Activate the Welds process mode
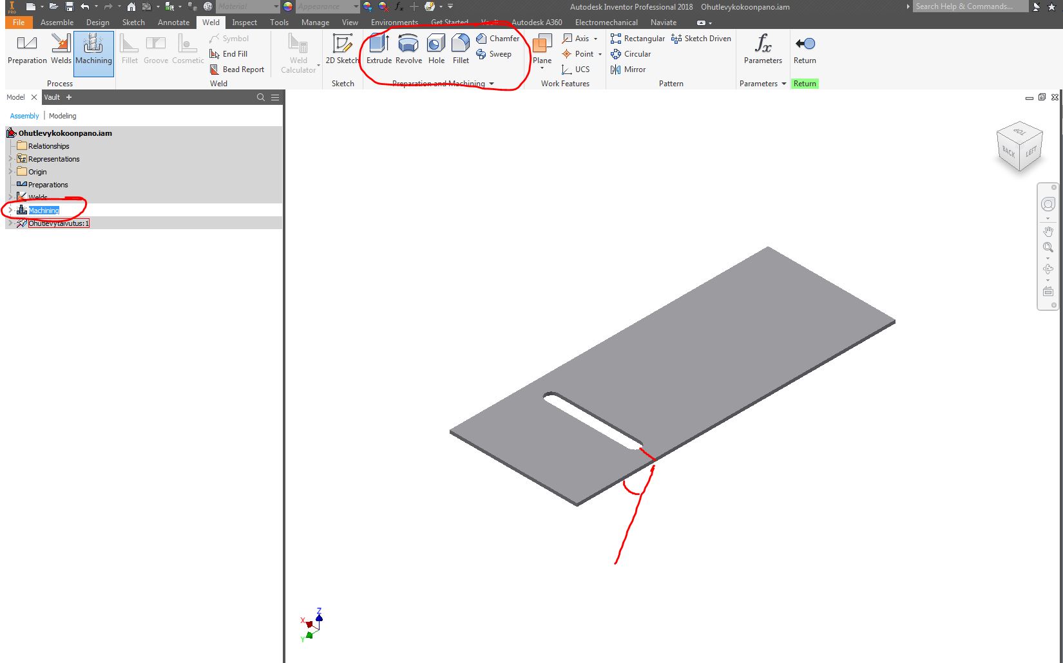Screen dimensions: 1063x663 (x=61, y=50)
